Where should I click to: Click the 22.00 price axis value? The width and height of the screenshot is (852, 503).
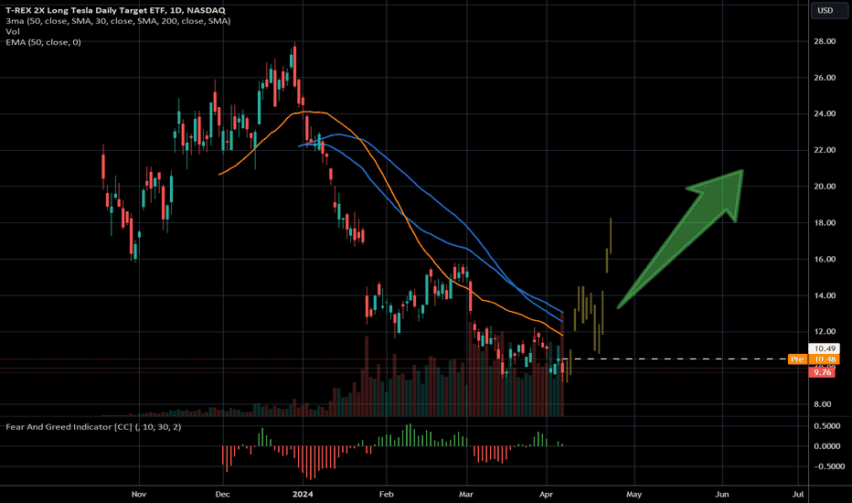click(x=825, y=150)
